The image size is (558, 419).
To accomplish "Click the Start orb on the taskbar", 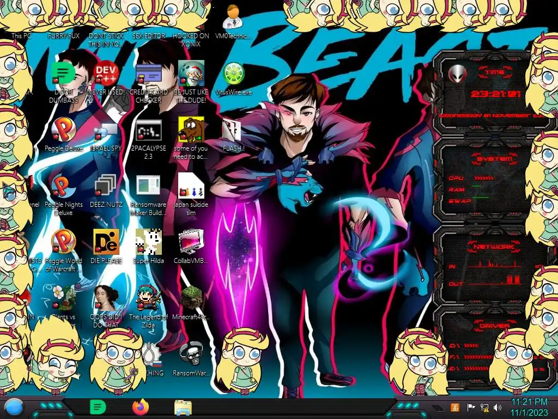I will 14,408.
